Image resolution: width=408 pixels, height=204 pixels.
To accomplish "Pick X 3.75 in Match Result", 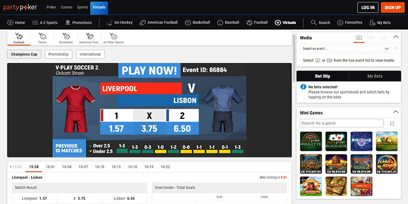I will point(80,198).
